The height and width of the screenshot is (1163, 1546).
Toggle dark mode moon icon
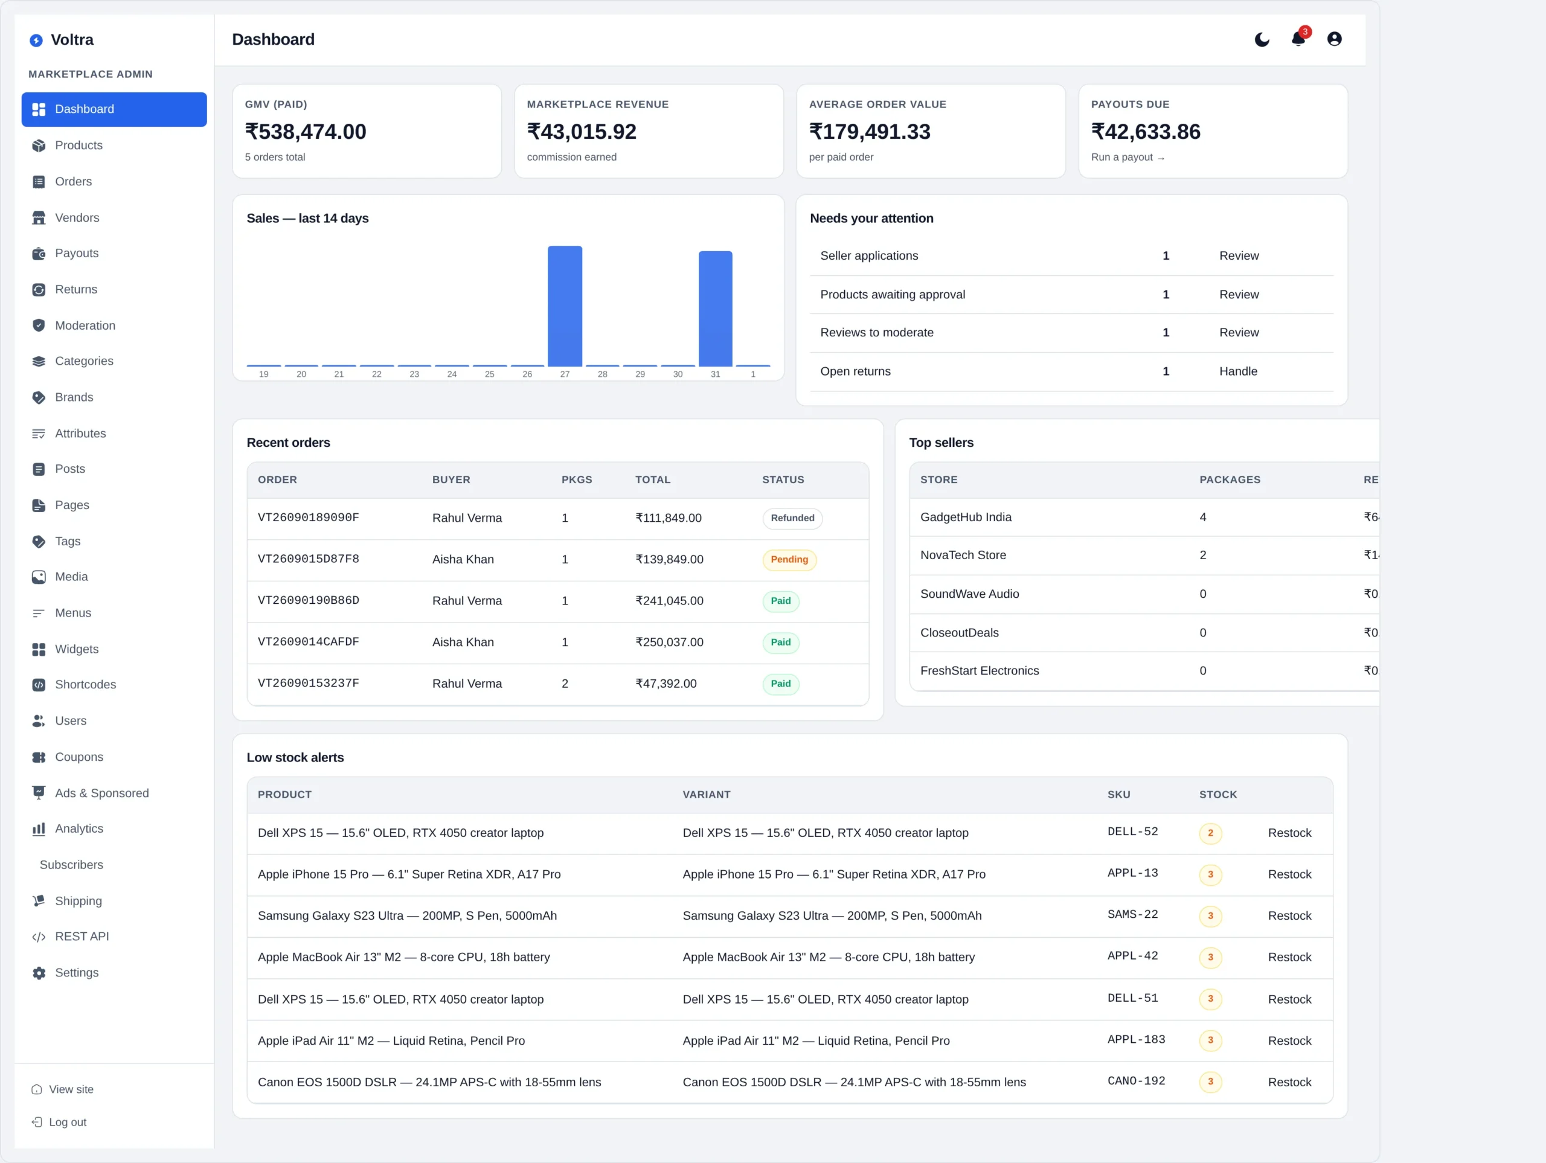[x=1262, y=39]
